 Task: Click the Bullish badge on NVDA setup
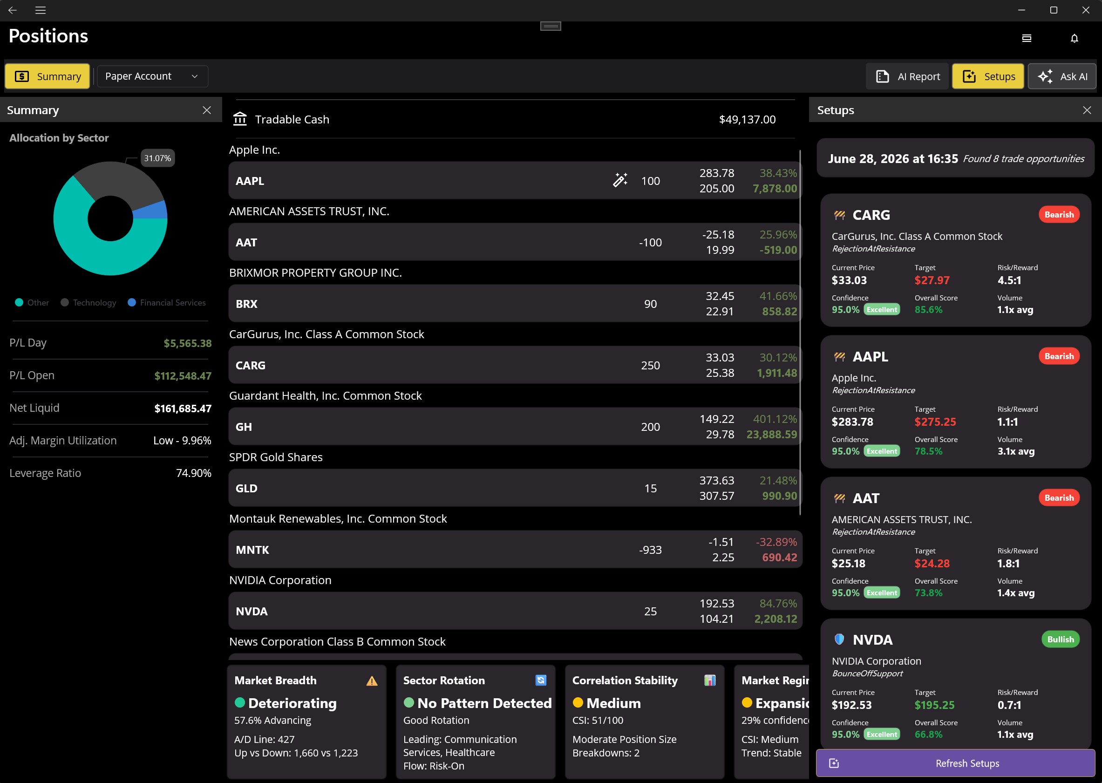[x=1061, y=640]
